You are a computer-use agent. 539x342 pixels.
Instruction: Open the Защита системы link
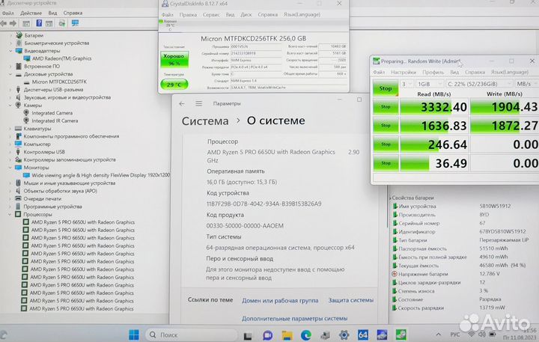click(x=351, y=300)
